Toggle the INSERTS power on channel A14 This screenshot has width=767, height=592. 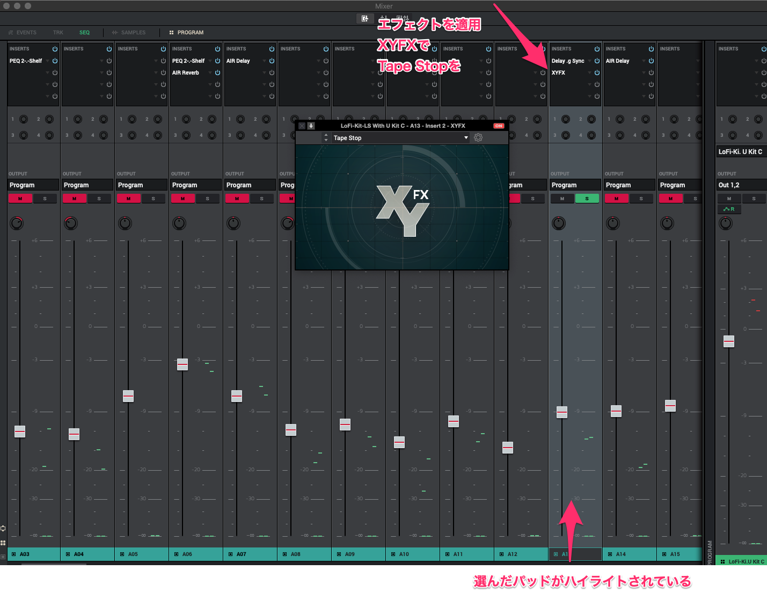(651, 49)
